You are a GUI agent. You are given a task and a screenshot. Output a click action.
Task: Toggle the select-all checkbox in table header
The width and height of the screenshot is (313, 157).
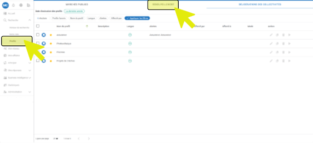pos(38,26)
